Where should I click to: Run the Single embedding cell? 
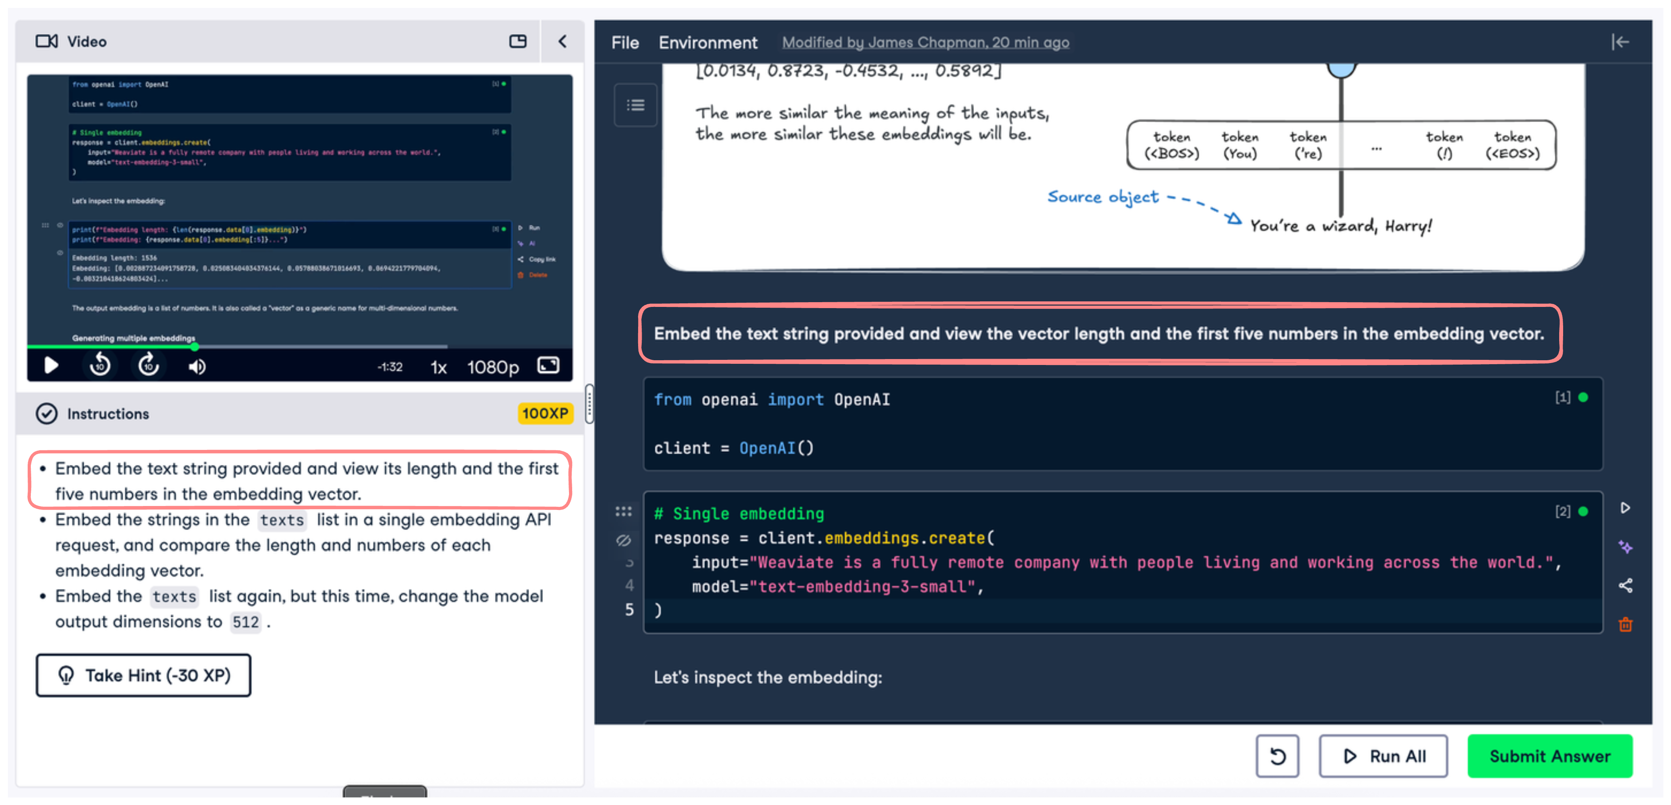click(x=1625, y=508)
